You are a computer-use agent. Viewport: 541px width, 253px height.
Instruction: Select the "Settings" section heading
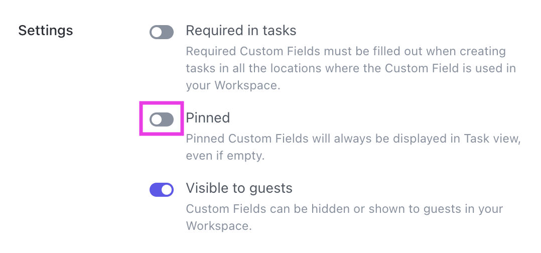pyautogui.click(x=46, y=31)
